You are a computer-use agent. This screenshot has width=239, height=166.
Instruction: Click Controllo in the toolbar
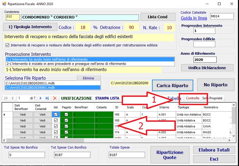pyautogui.click(x=193, y=98)
